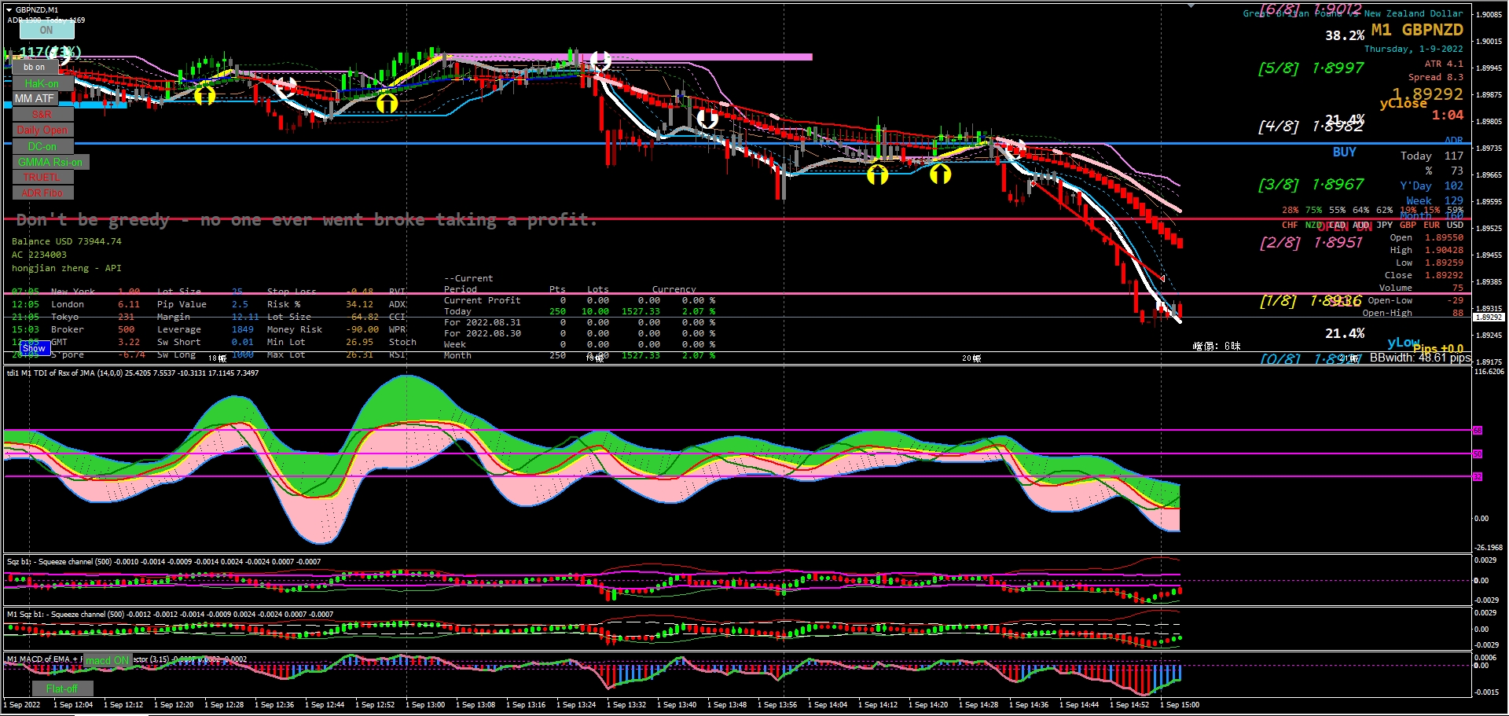Click the 'Week 129' ADR row
This screenshot has width=1509, height=716.
coord(1435,200)
